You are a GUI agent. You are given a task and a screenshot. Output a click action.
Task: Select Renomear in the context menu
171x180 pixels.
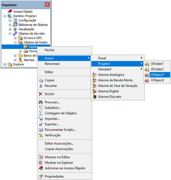pos(65,64)
